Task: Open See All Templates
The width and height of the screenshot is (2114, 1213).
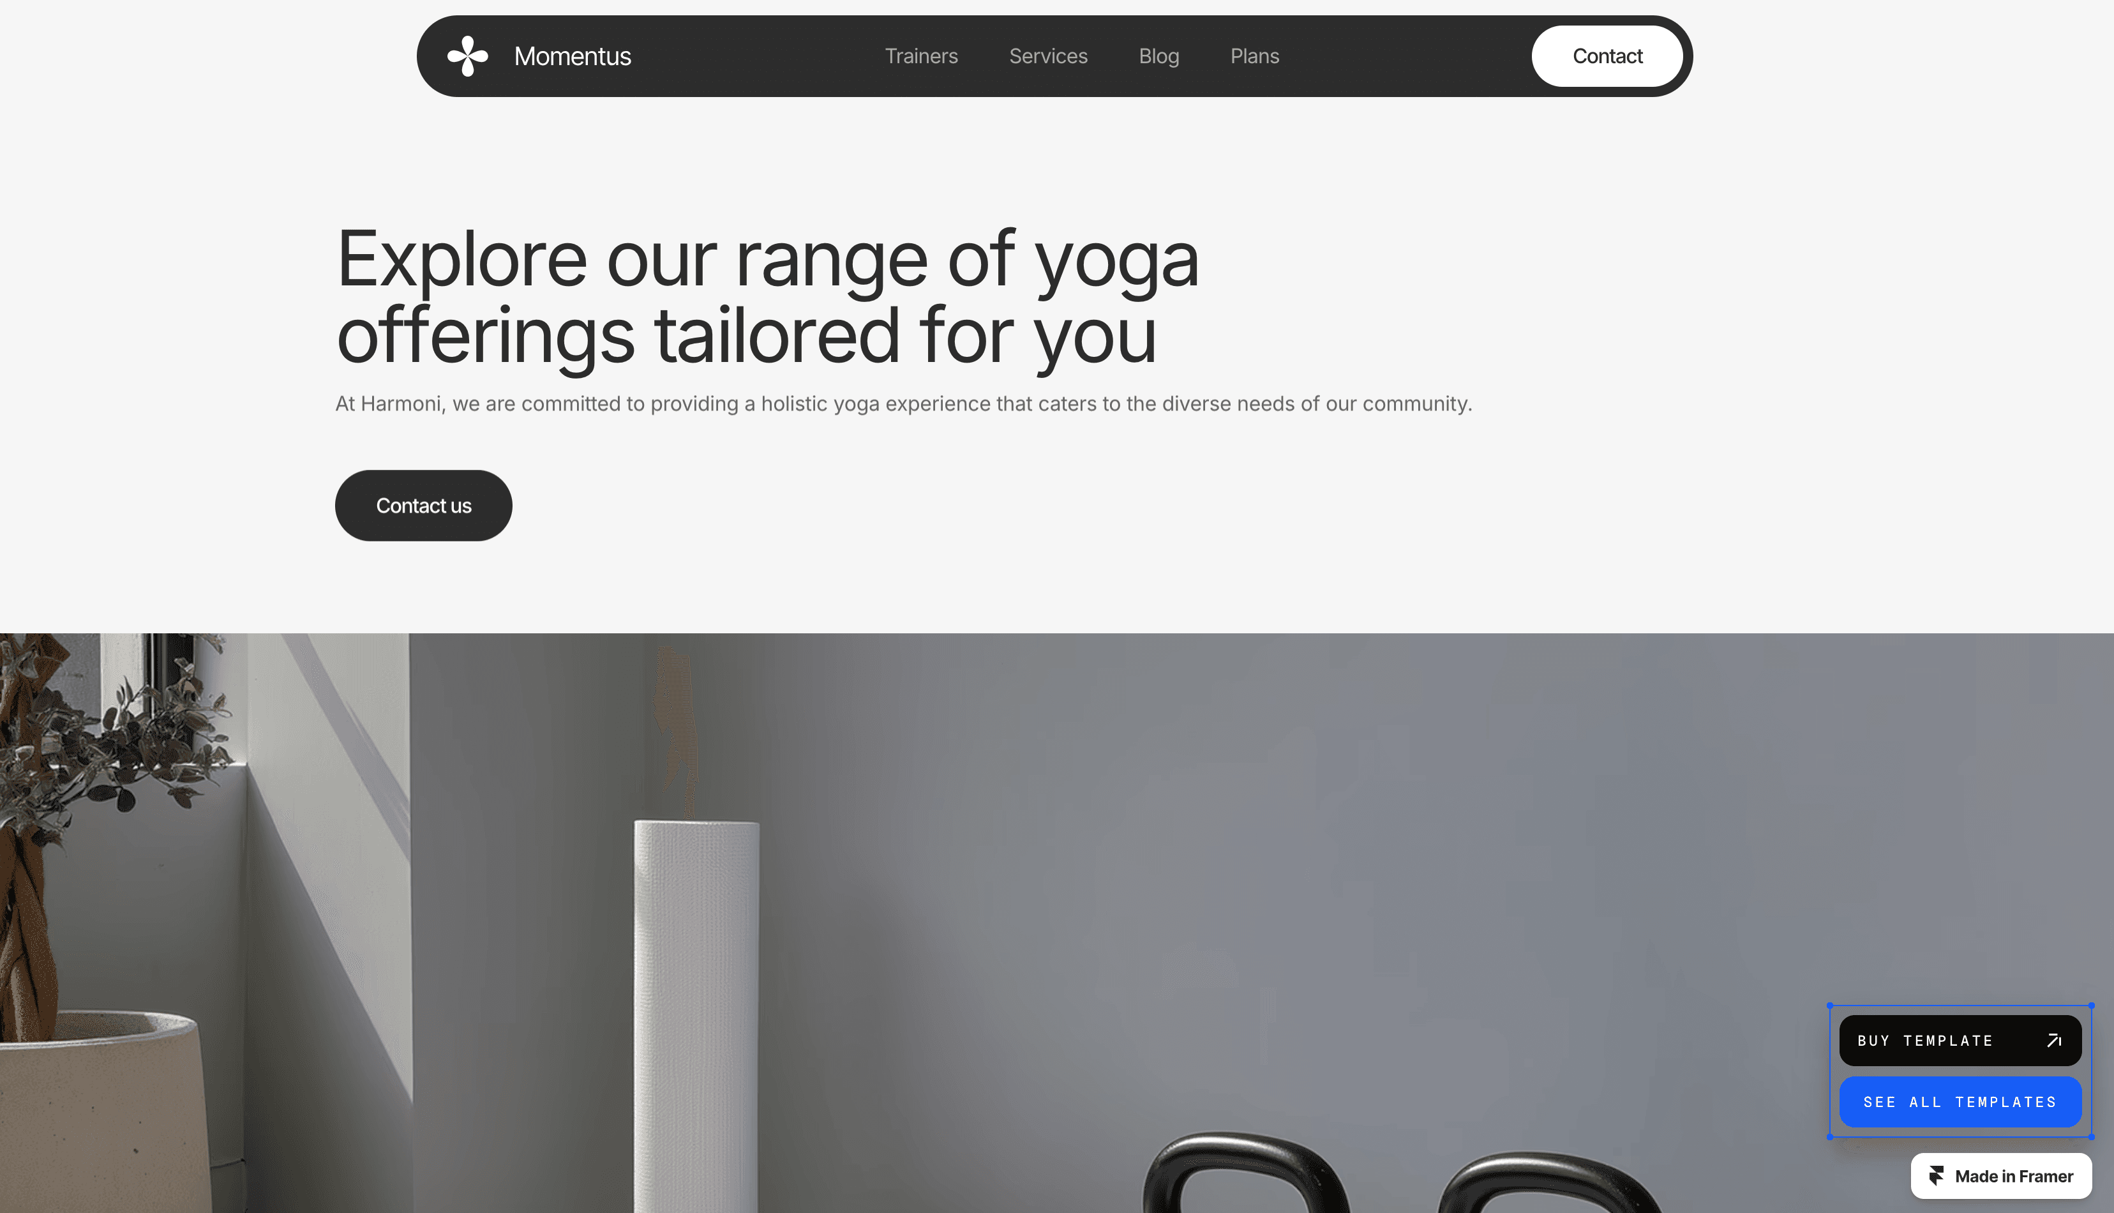Action: click(1960, 1102)
